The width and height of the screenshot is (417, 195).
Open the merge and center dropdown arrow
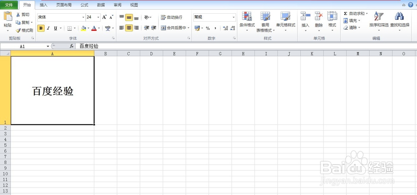[x=188, y=28]
